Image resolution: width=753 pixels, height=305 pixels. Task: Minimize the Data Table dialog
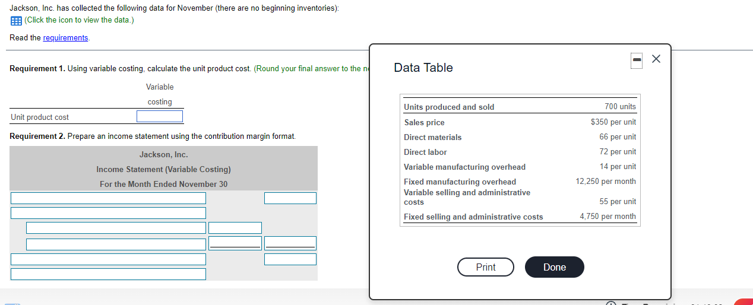pos(637,60)
